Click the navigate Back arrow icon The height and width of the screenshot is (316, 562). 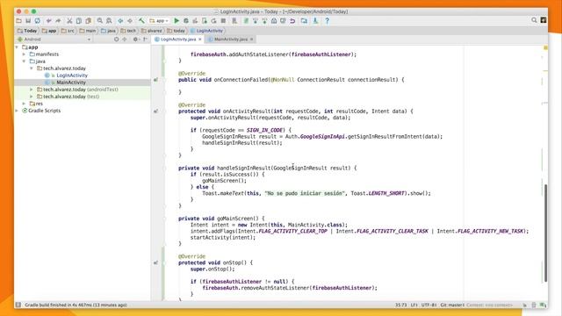point(120,21)
